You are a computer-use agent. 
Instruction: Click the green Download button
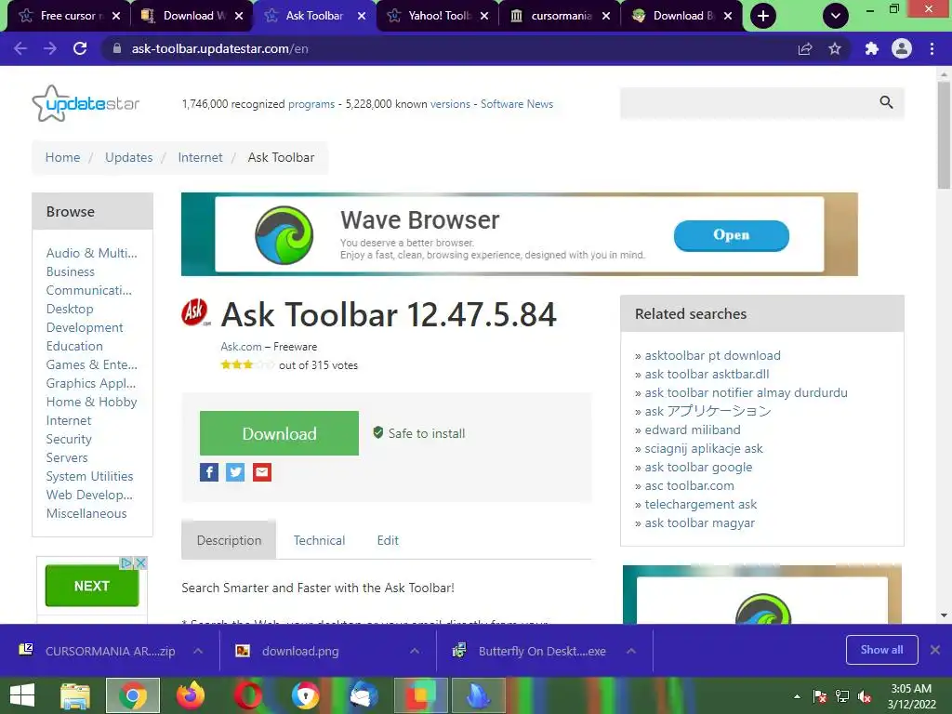coord(279,433)
